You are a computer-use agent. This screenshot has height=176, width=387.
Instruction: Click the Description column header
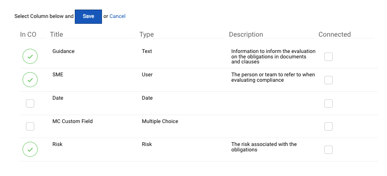(246, 35)
